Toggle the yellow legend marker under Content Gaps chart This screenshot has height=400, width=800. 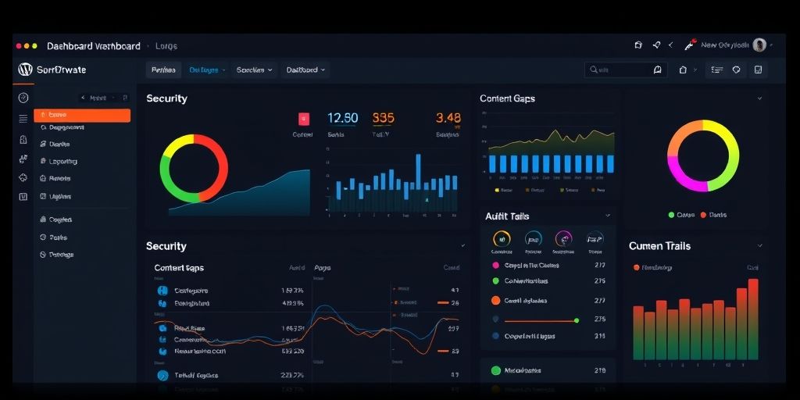tap(498, 190)
